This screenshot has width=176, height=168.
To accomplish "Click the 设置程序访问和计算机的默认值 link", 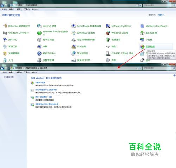I will (x=47, y=104).
